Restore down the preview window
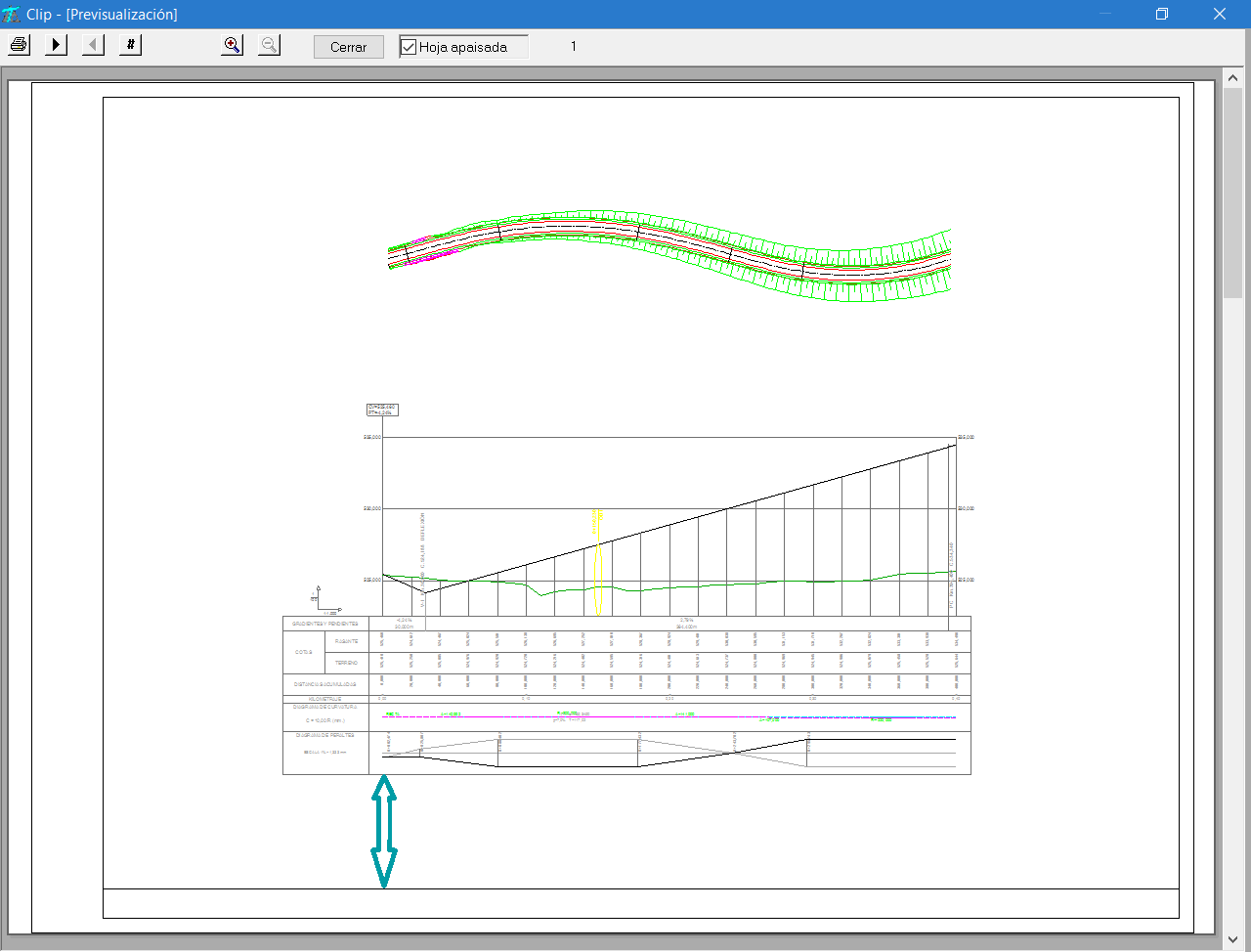Image resolution: width=1251 pixels, height=952 pixels. pyautogui.click(x=1162, y=14)
